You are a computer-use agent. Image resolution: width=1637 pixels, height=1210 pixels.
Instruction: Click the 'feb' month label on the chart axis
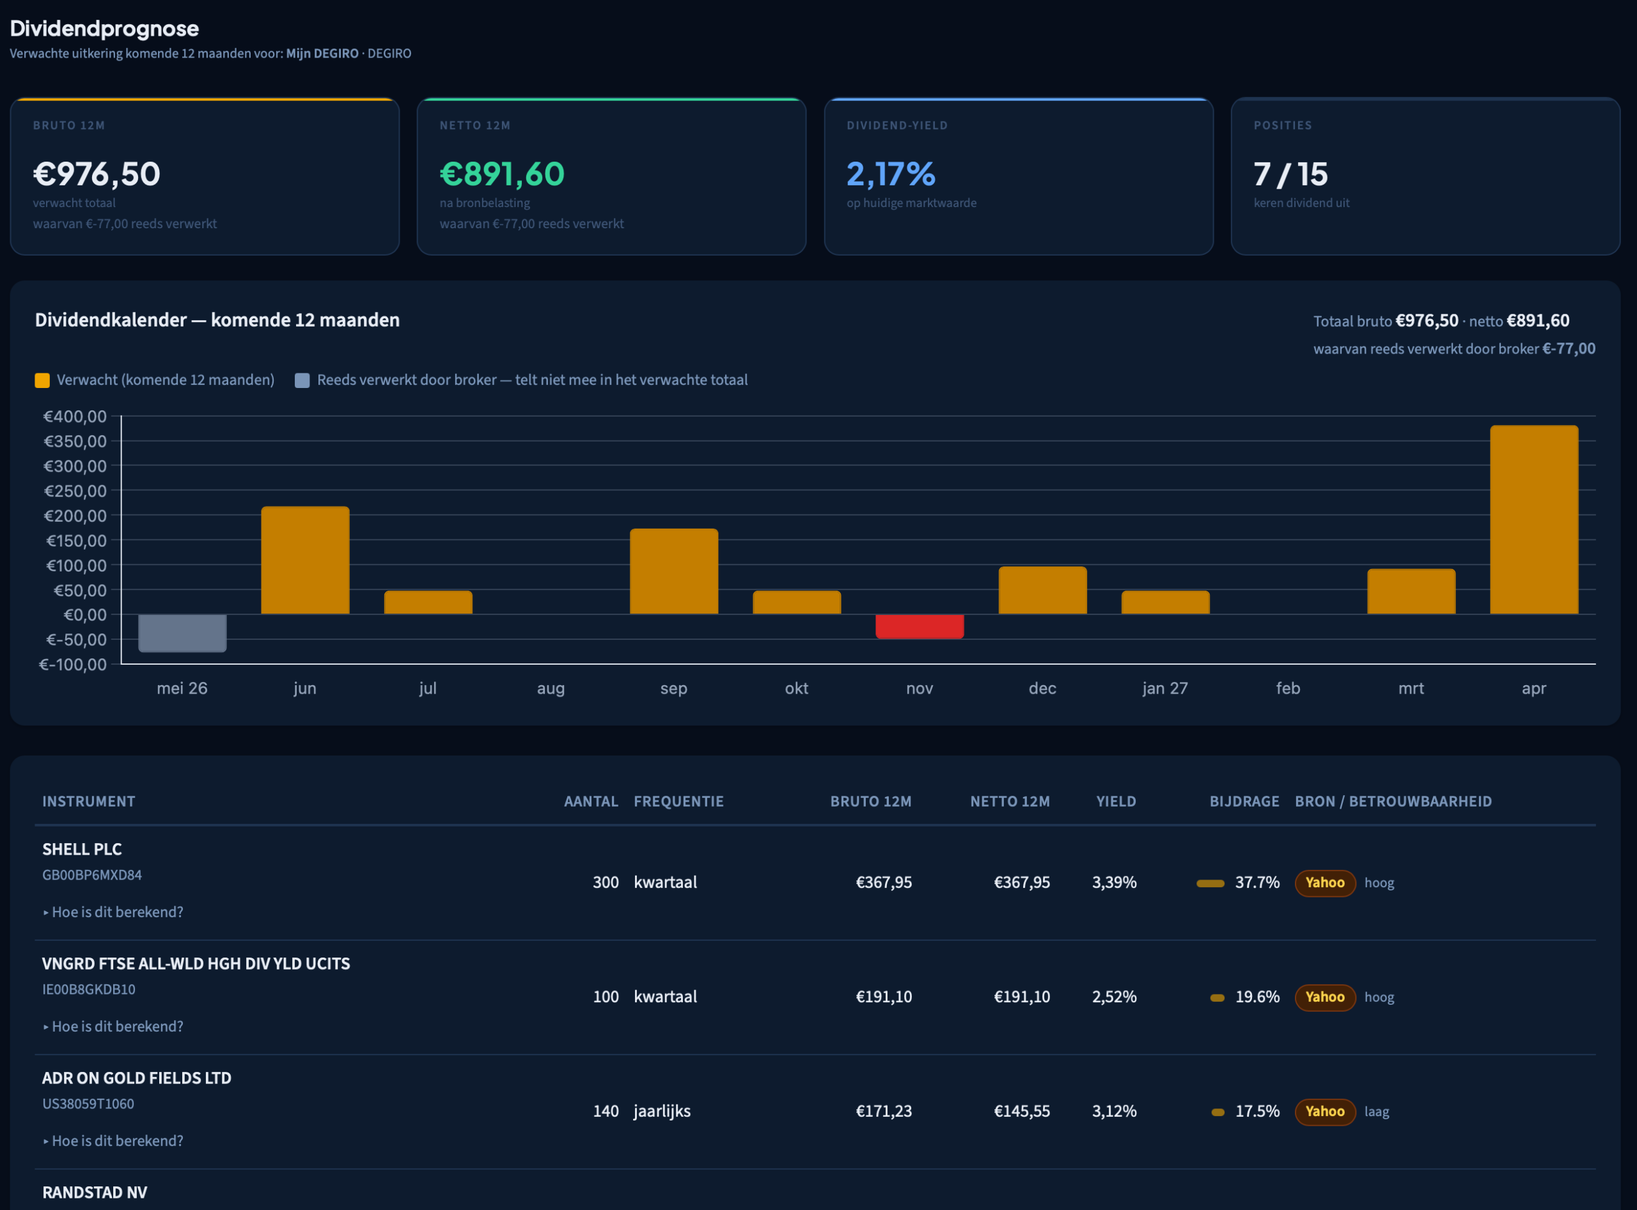click(x=1288, y=688)
